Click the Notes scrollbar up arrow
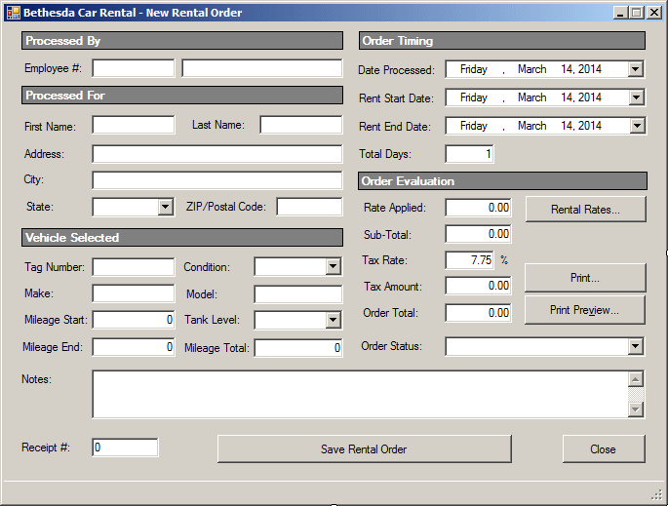Viewport: 668px width, 506px height. click(x=636, y=379)
